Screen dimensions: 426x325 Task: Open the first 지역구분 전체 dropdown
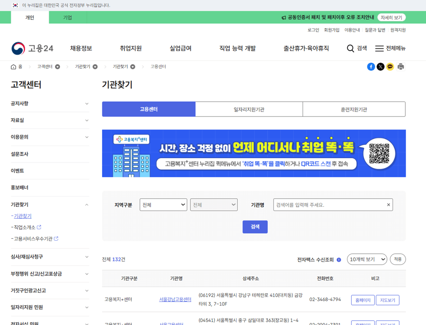[163, 204]
